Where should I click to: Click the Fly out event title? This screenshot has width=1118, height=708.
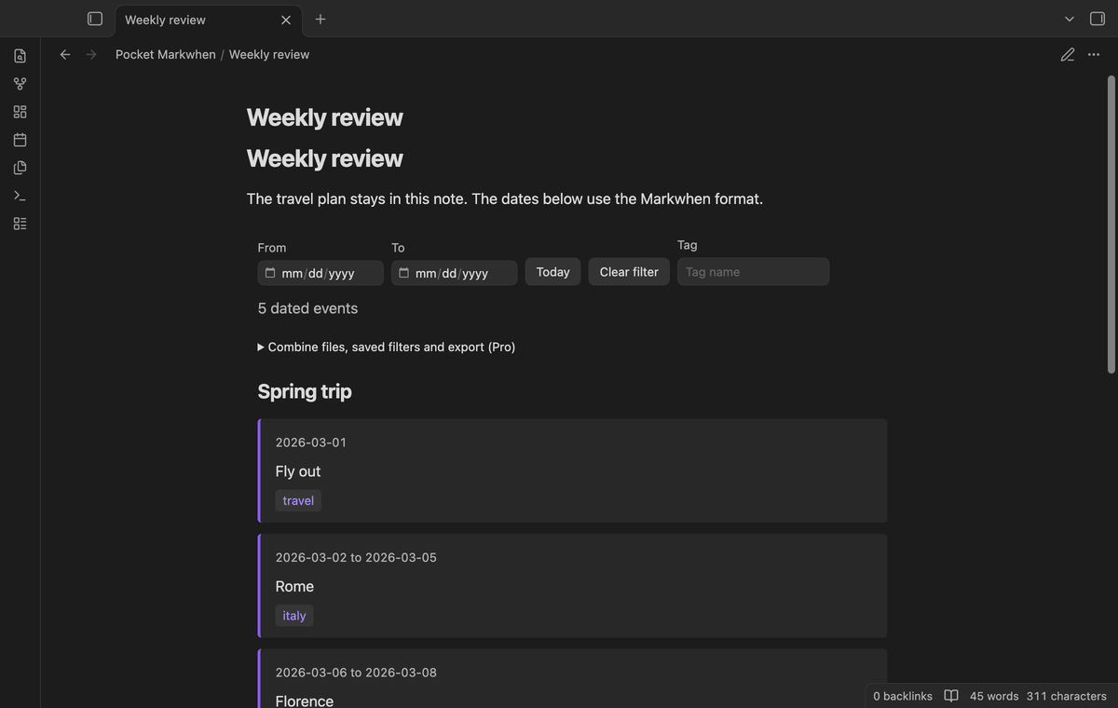click(298, 471)
